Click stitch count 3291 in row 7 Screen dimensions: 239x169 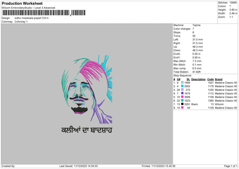pos(187,104)
